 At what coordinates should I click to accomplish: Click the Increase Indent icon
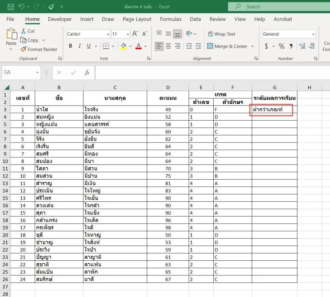(198, 46)
